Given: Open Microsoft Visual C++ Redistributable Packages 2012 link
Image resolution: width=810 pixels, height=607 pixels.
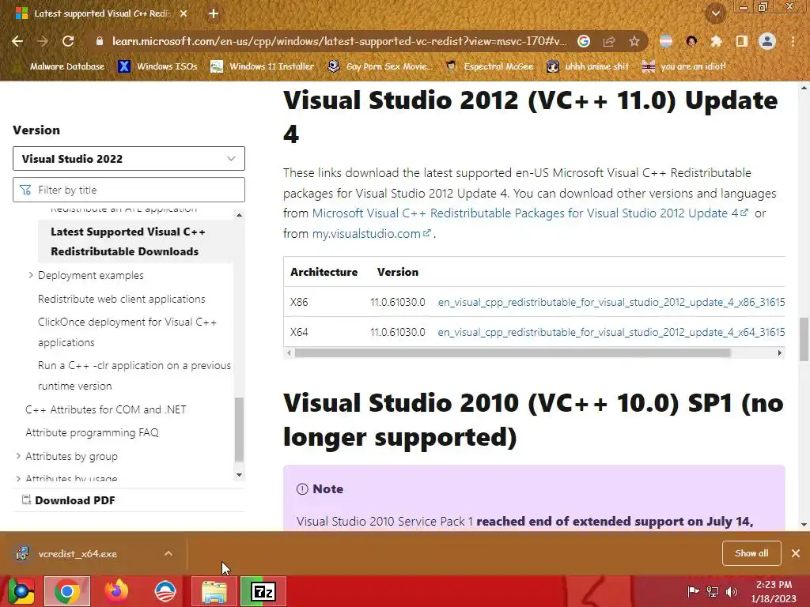Looking at the screenshot, I should tap(529, 213).
